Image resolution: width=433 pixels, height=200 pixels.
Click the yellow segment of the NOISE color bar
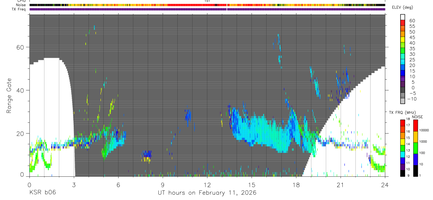416,137
